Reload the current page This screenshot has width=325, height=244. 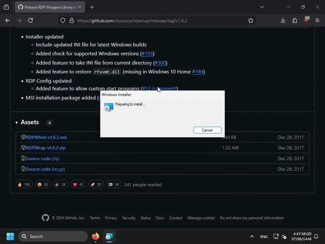coord(30,20)
